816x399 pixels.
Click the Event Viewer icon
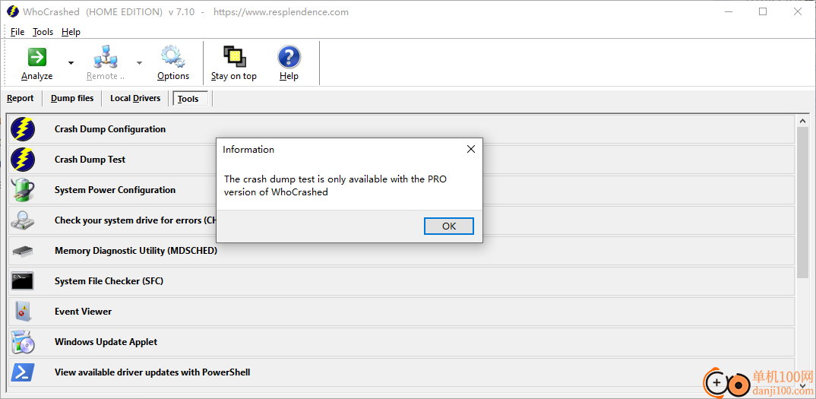(x=23, y=312)
